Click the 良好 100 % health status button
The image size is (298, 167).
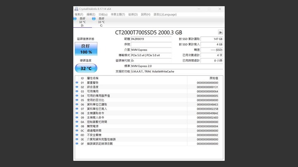(x=86, y=49)
